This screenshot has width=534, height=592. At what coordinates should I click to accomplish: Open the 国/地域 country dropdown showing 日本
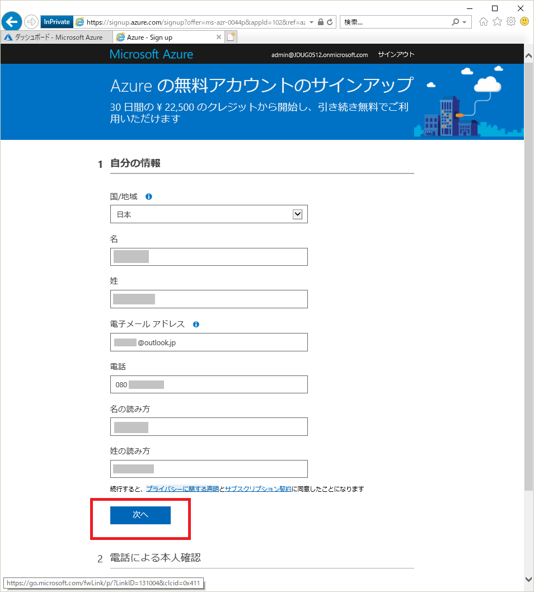(x=209, y=214)
